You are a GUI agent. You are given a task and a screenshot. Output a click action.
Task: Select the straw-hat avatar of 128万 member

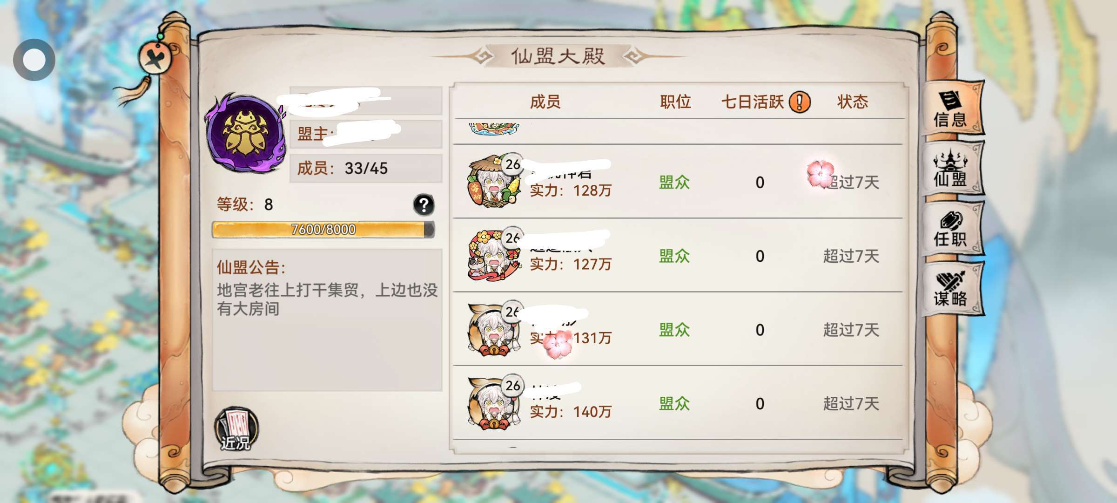495,181
